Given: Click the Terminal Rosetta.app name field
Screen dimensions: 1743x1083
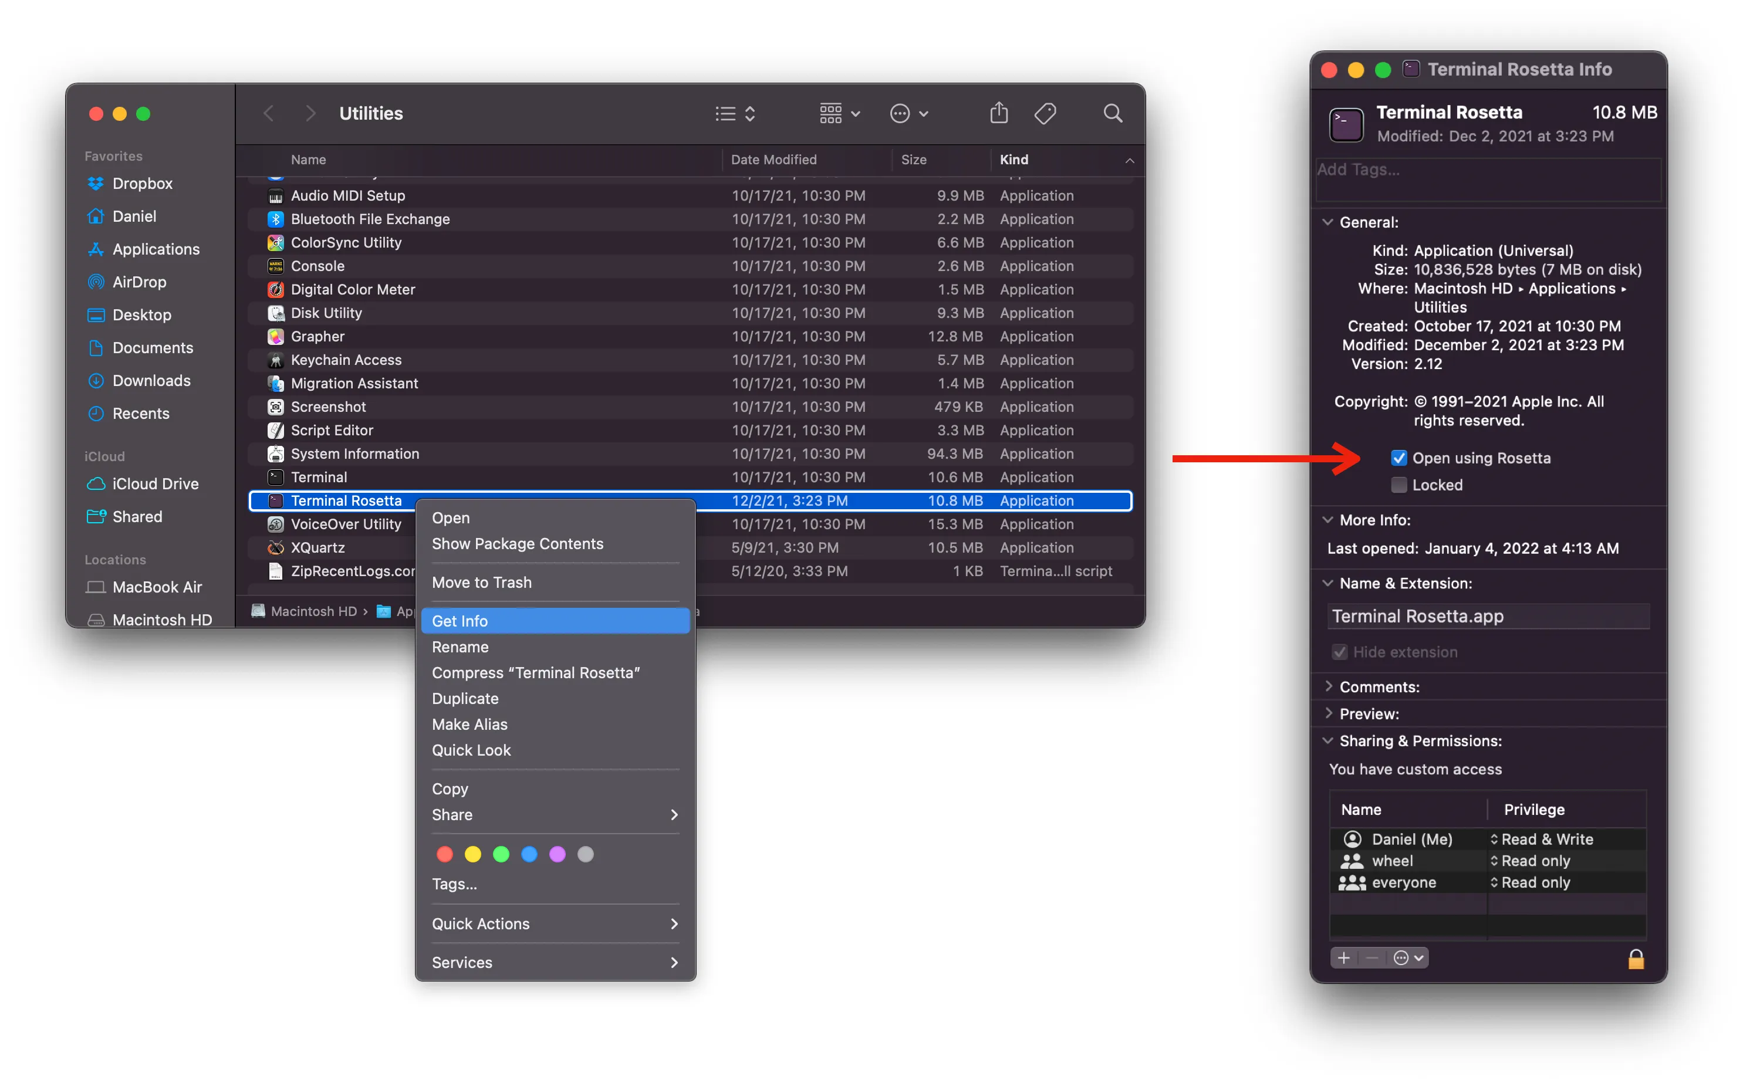Looking at the screenshot, I should pyautogui.click(x=1488, y=616).
